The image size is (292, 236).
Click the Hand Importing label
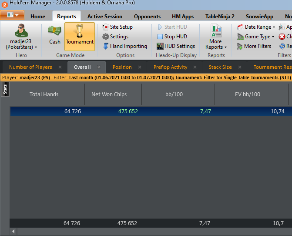point(128,46)
